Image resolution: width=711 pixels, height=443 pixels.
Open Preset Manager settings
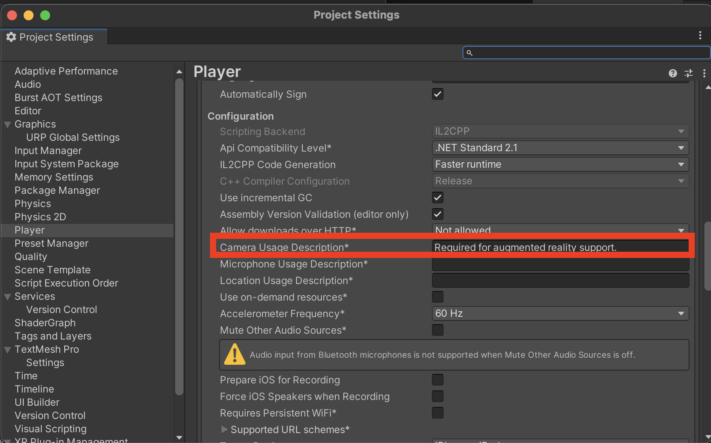click(51, 243)
